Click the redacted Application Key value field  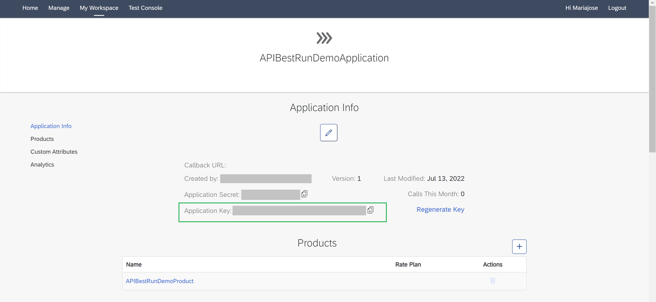[x=299, y=210]
